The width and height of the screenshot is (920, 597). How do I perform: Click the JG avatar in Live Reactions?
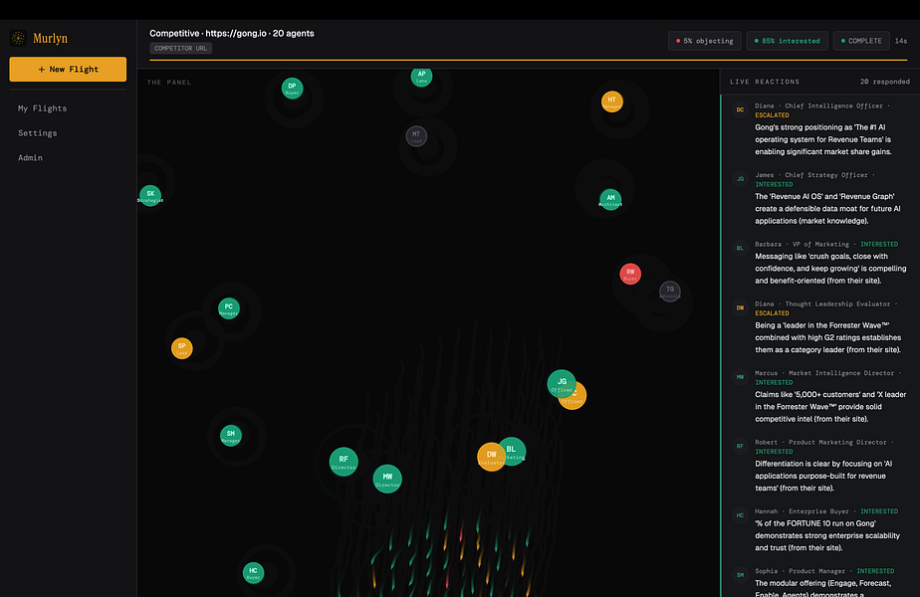(x=740, y=179)
